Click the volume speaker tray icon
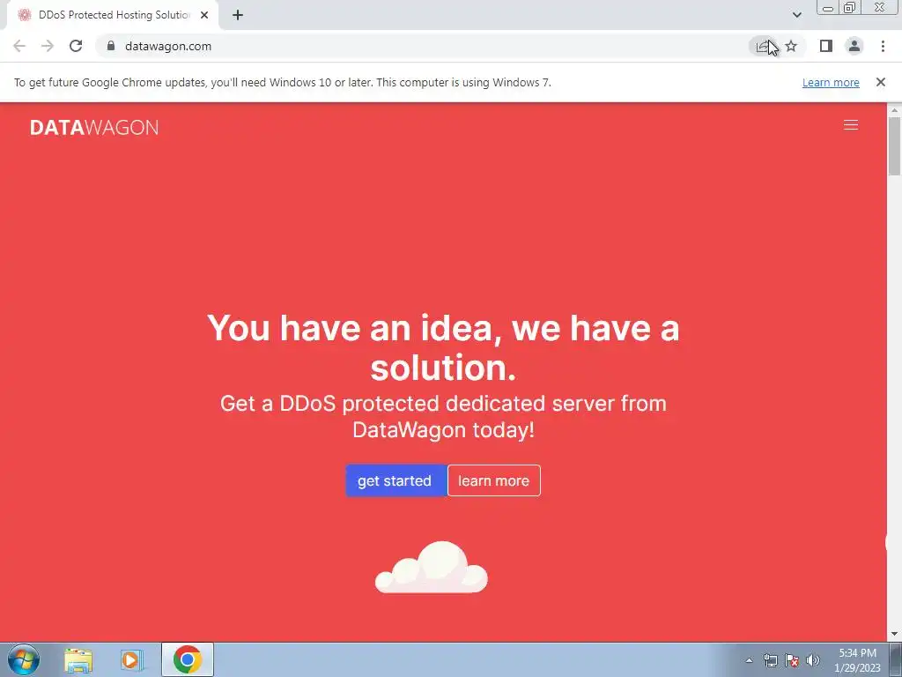The image size is (902, 677). pyautogui.click(x=813, y=660)
